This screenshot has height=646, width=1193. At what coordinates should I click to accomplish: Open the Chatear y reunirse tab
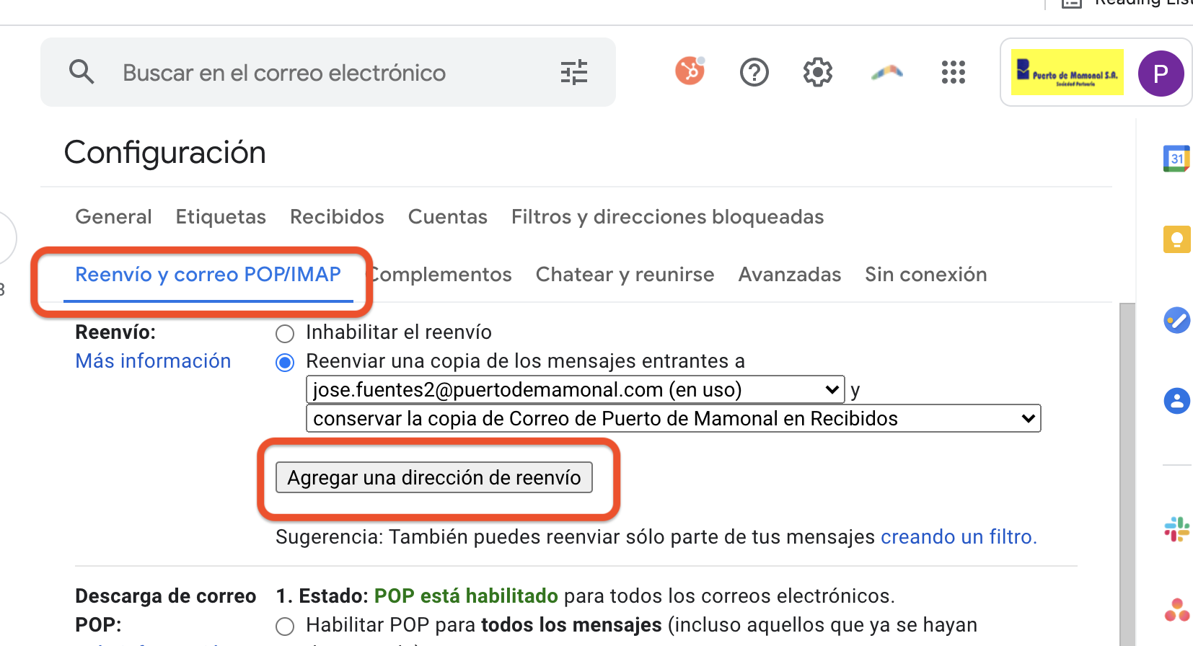click(625, 275)
